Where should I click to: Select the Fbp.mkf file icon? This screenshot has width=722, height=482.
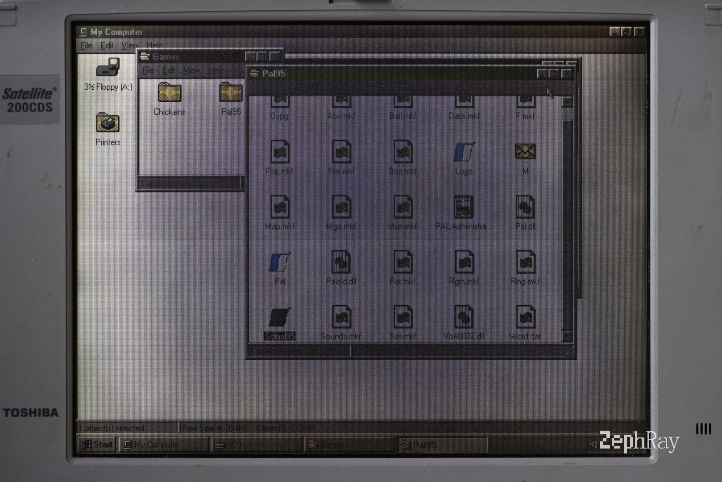pyautogui.click(x=280, y=152)
